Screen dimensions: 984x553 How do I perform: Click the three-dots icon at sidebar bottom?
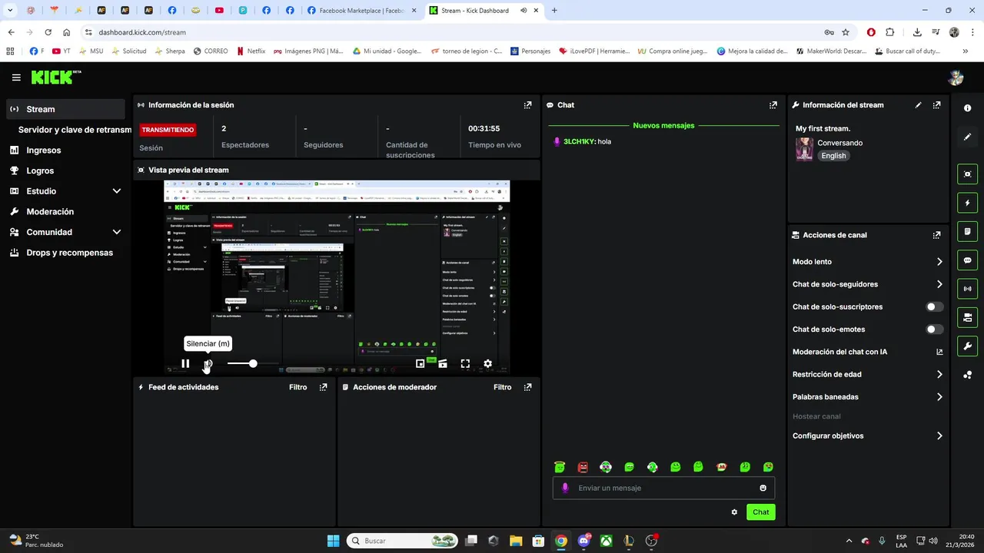click(x=967, y=375)
